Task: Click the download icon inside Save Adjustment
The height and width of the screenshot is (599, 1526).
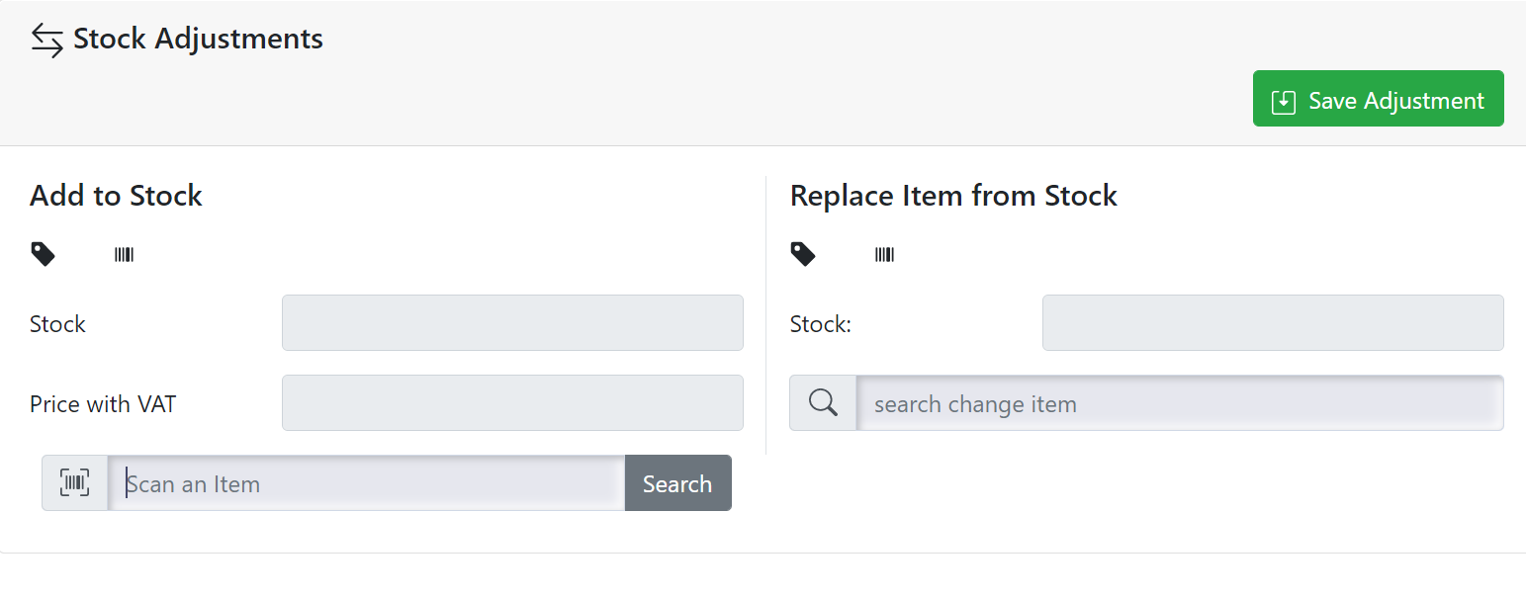Action: pos(1284,101)
